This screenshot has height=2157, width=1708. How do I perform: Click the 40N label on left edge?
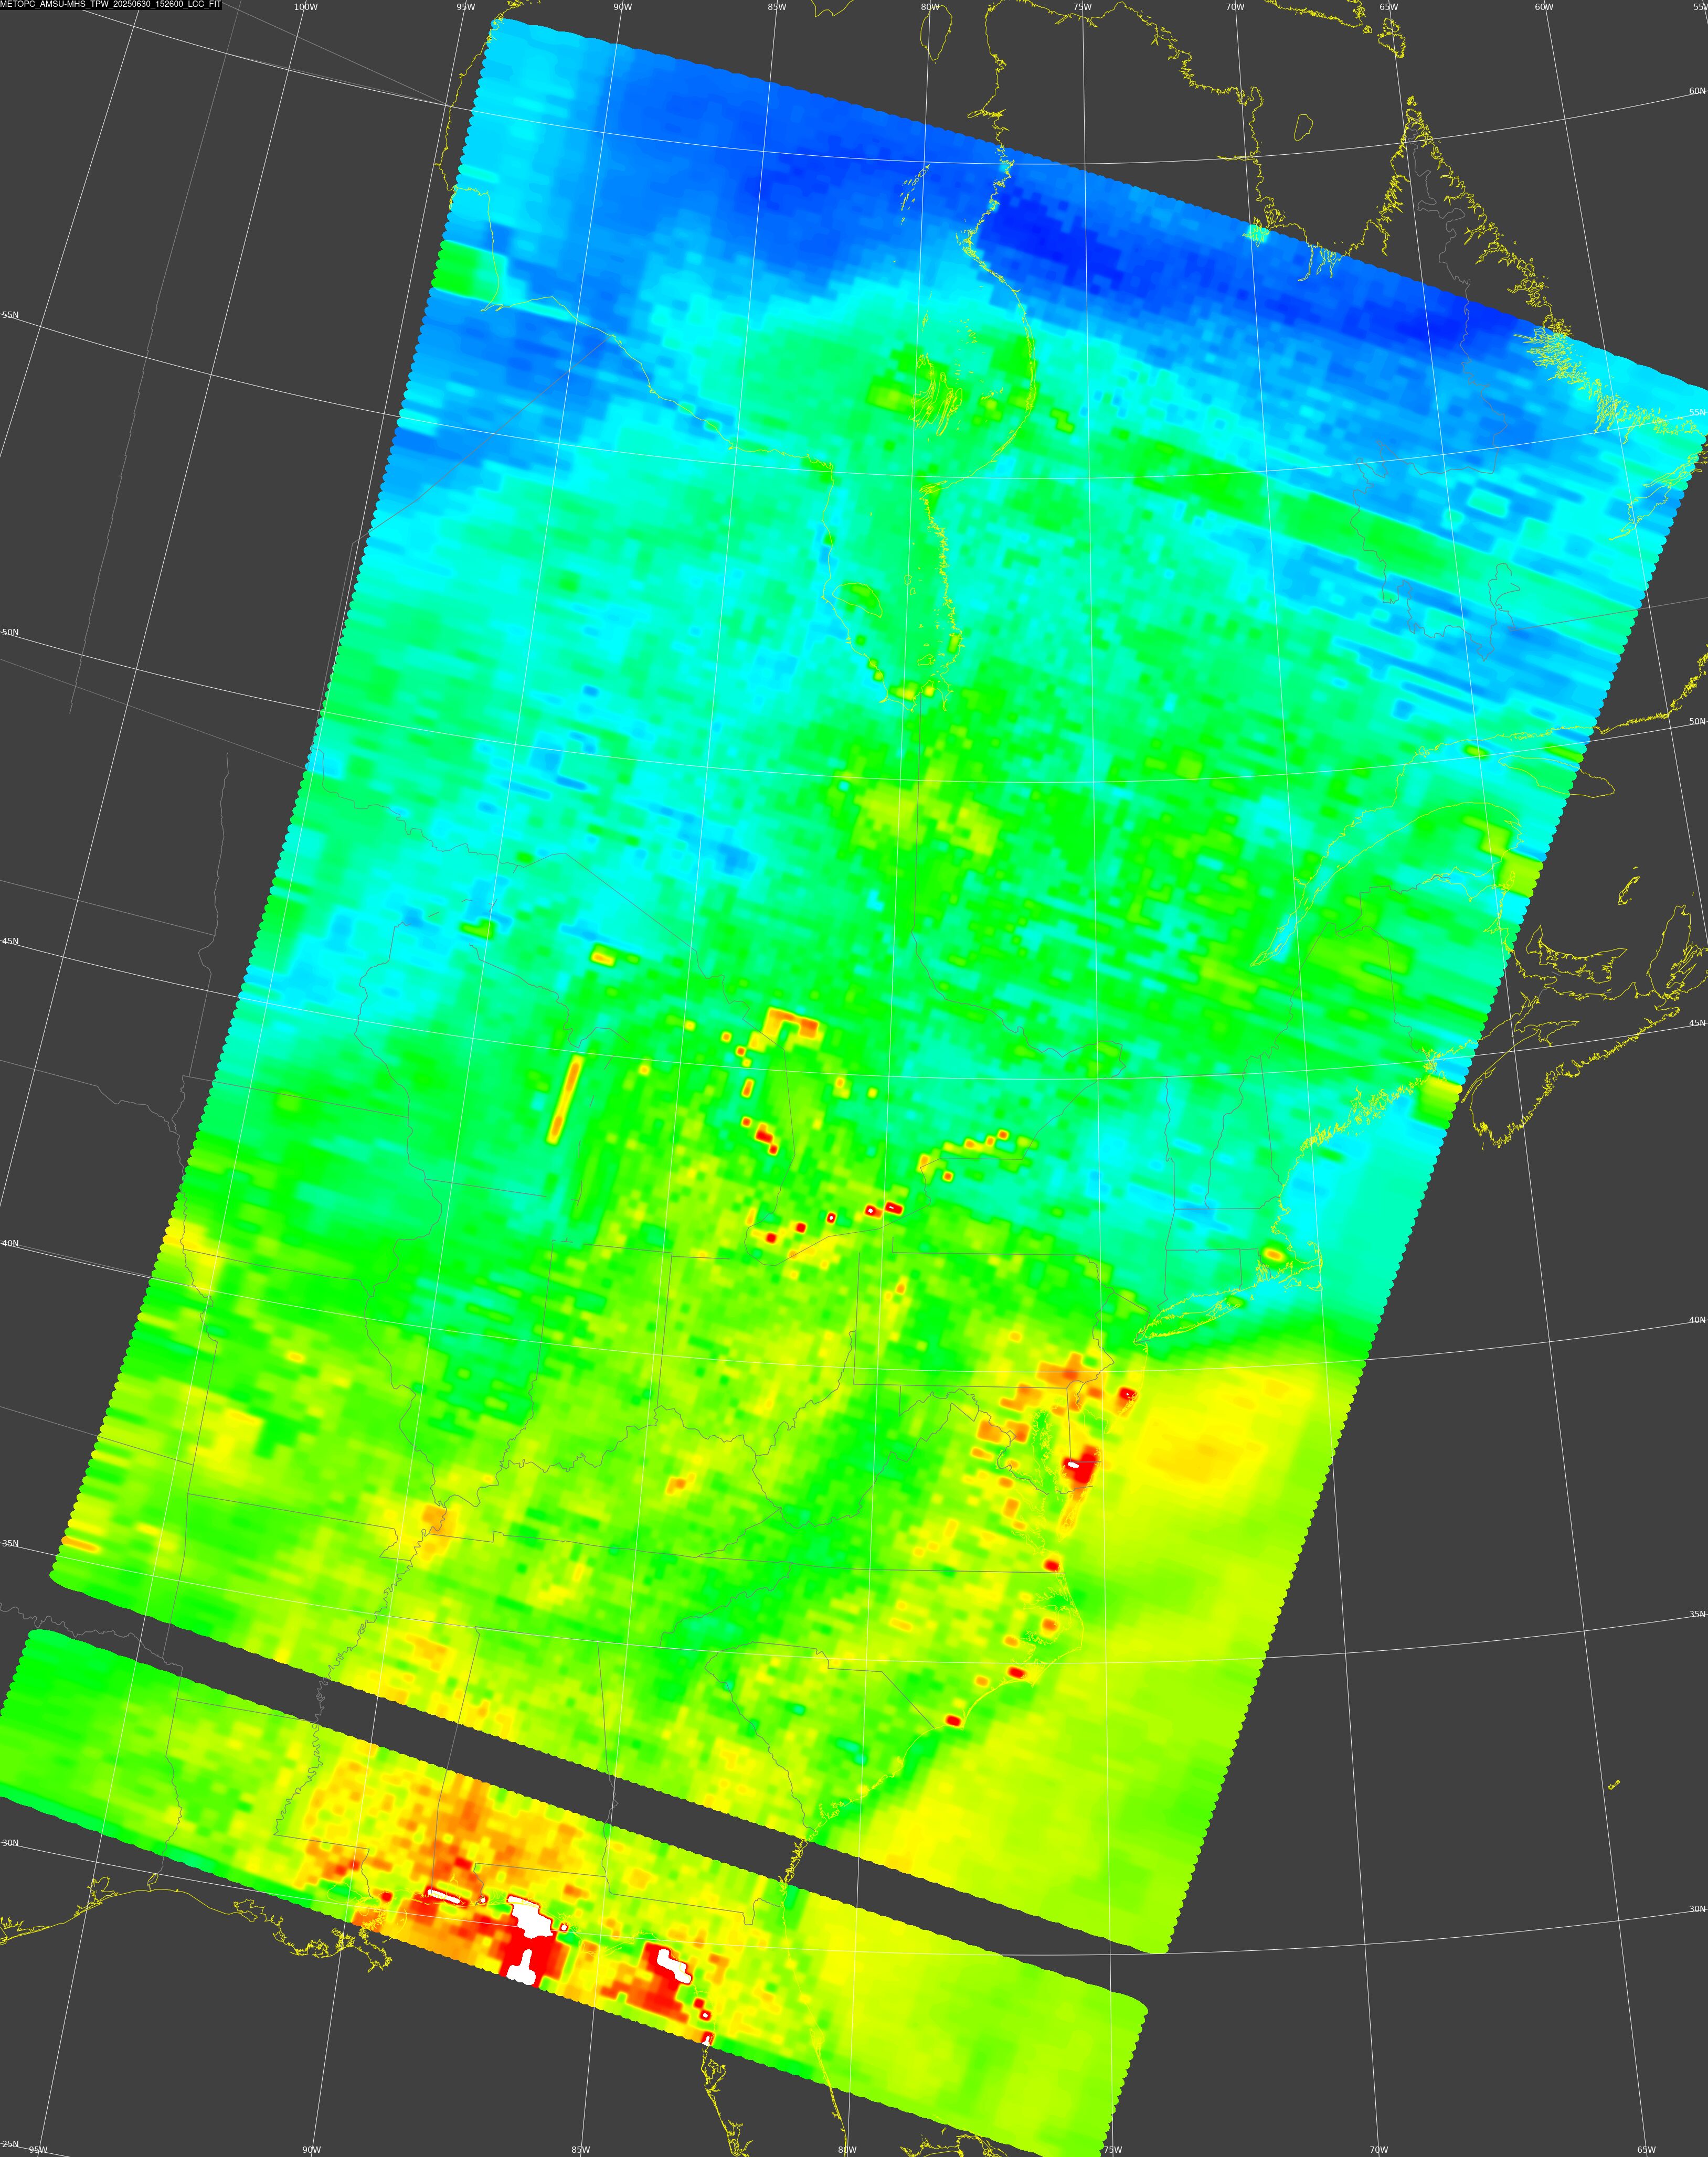tap(9, 1243)
